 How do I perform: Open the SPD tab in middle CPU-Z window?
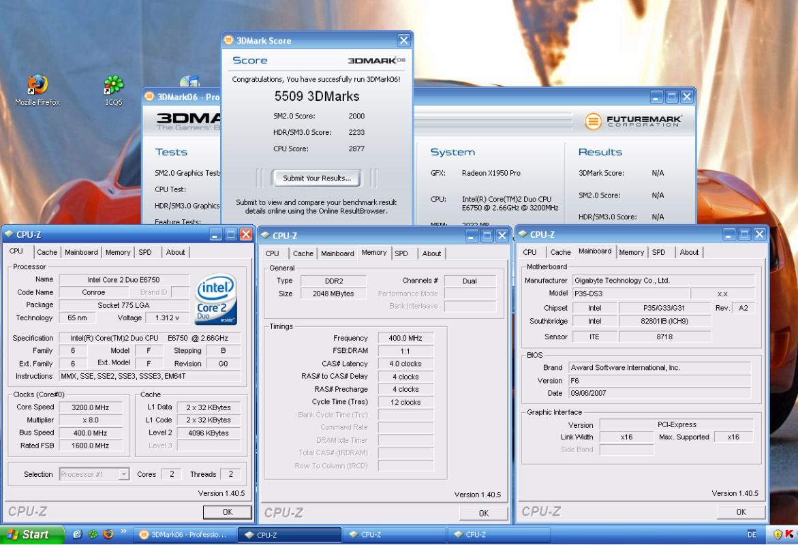(x=401, y=253)
